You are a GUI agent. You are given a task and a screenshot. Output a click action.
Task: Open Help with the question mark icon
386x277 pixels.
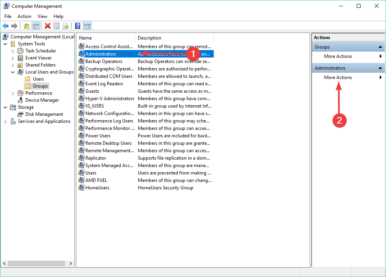click(78, 26)
